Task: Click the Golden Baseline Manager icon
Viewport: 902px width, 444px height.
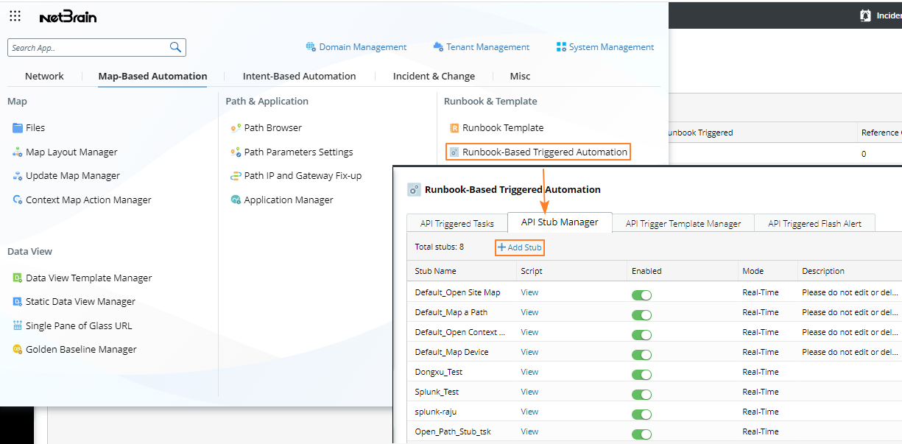Action: click(18, 350)
